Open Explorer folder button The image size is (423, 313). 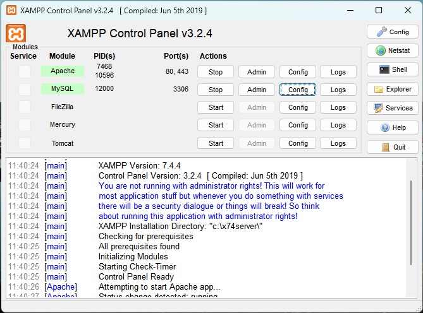tap(393, 89)
